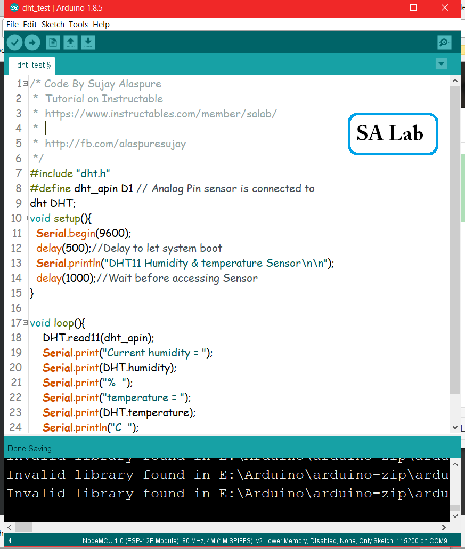Click the Verify (checkmark) button to compile
Screen dimensions: 465x549
pos(14,42)
